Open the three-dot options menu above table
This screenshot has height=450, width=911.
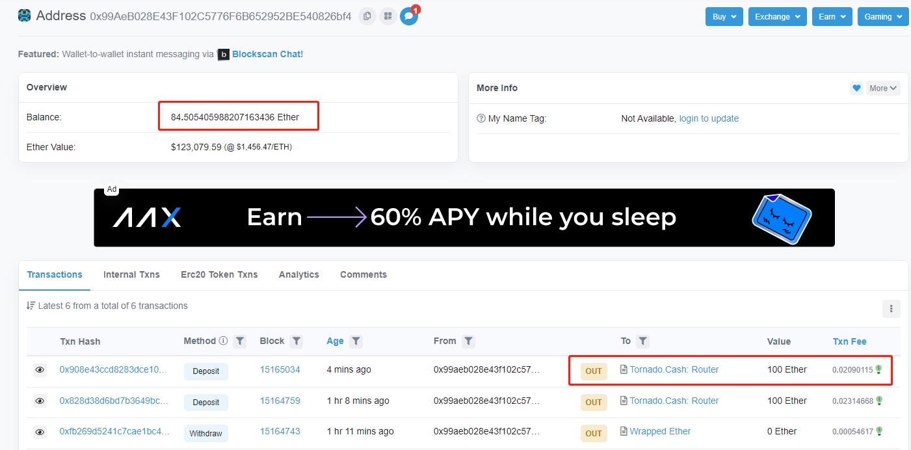[x=891, y=309]
